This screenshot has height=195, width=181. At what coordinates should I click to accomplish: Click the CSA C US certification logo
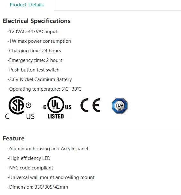pos(20,108)
